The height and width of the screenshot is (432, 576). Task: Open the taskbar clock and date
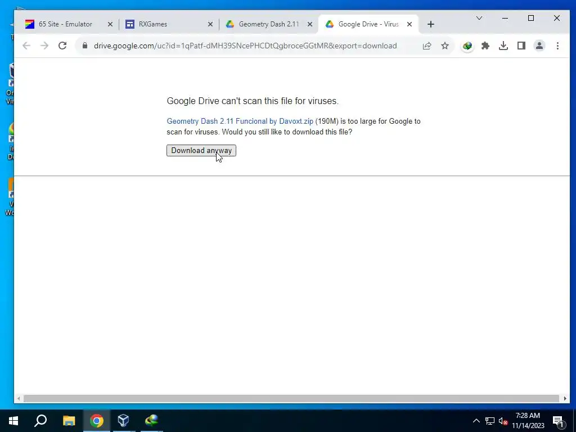528,421
